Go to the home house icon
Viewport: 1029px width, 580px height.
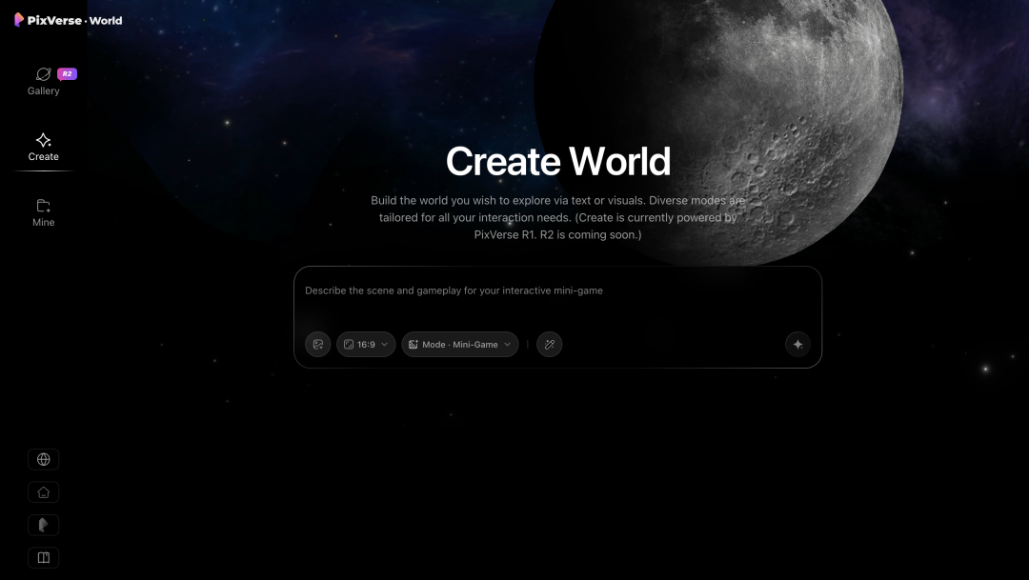(x=43, y=492)
